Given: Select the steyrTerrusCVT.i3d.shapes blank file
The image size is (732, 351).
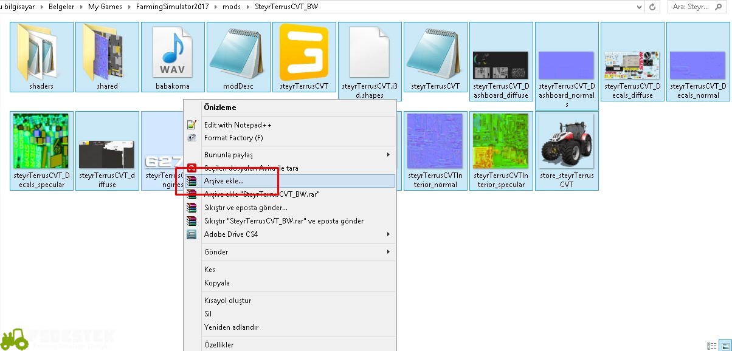Looking at the screenshot, I should click(x=370, y=62).
